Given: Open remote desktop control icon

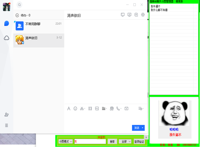Looking at the screenshot, I should [x=129, y=15].
